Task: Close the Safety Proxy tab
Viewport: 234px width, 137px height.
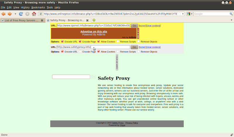Action: [x=87, y=20]
